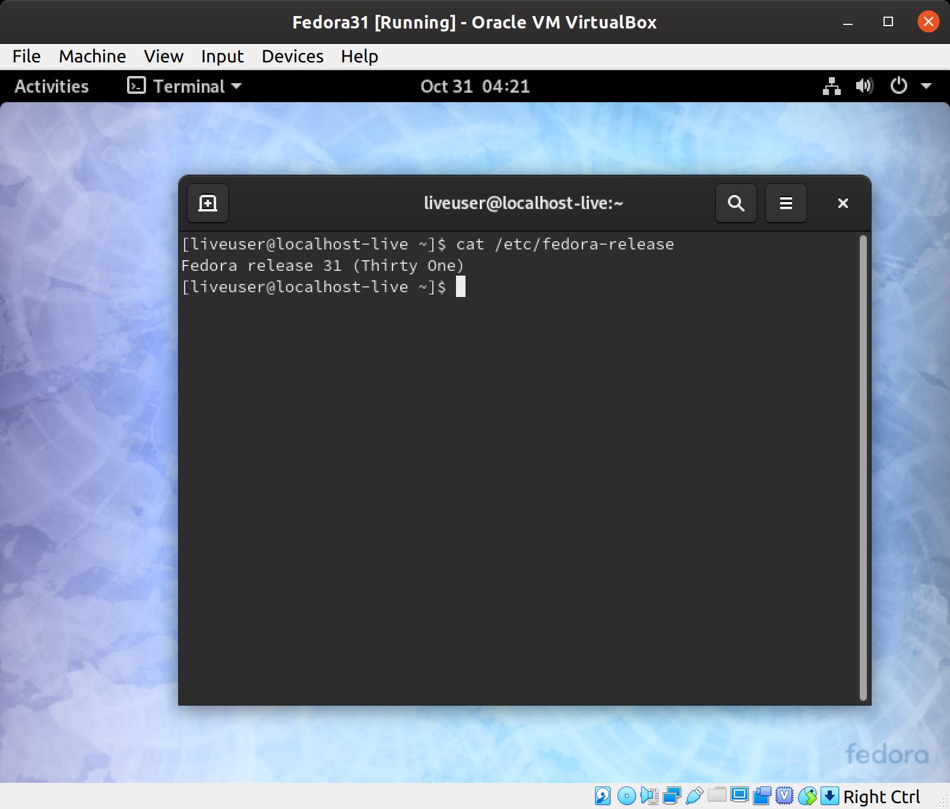950x809 pixels.
Task: Expand the system menu arrow in top bar
Action: pos(926,86)
